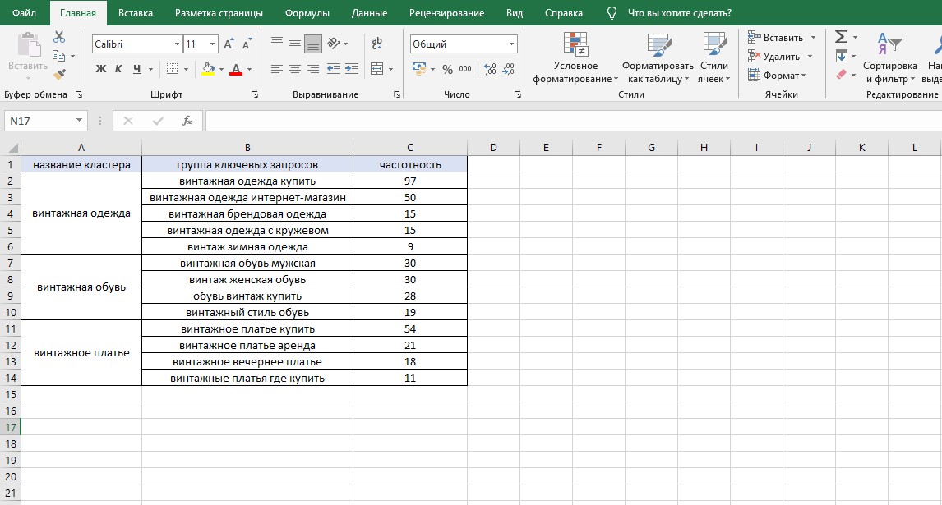Screen dimensions: 942x505
Task: Increase decimal places icon
Action: [490, 69]
